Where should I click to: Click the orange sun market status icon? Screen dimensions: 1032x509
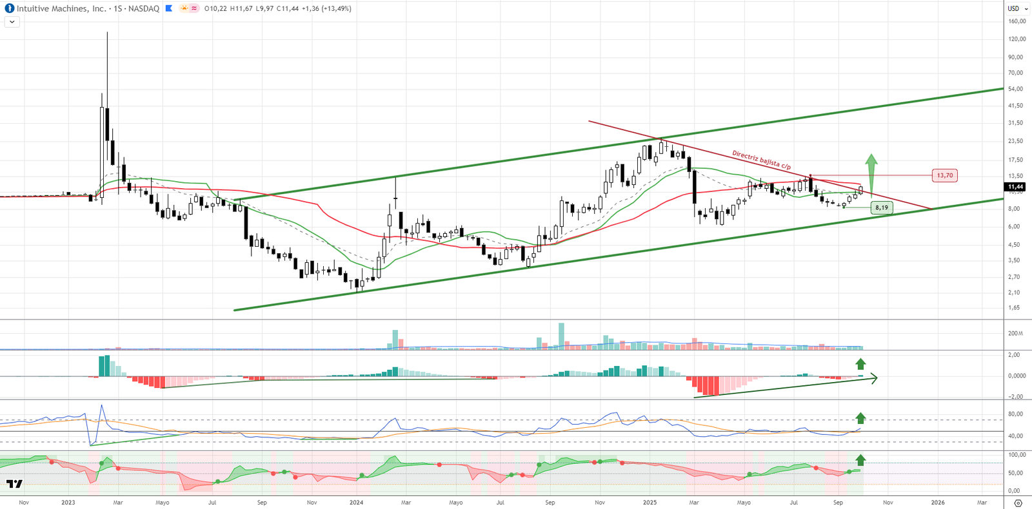(184, 8)
